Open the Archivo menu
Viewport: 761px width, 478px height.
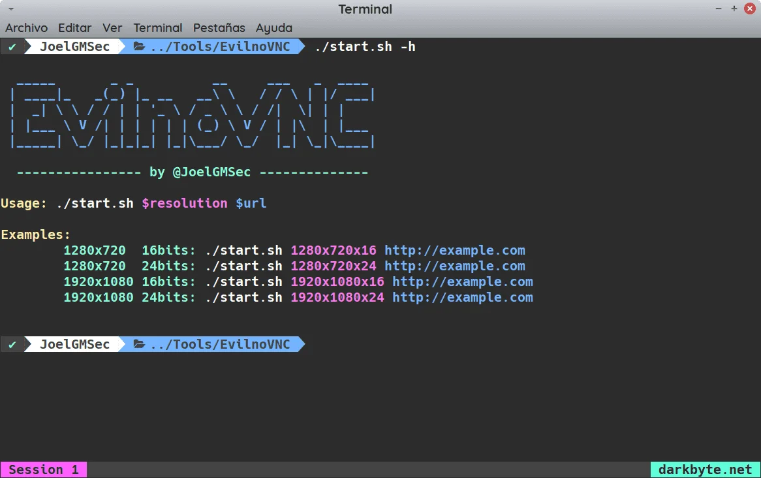(26, 27)
